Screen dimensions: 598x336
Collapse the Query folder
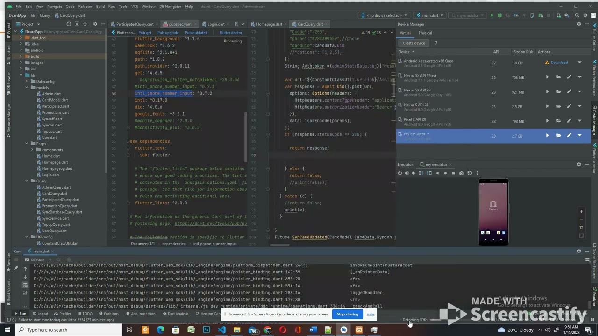coord(27,181)
